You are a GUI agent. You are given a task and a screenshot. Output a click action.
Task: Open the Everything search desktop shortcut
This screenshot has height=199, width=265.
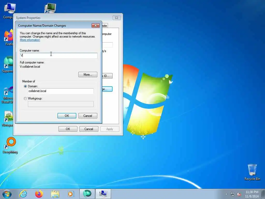pyautogui.click(x=10, y=145)
